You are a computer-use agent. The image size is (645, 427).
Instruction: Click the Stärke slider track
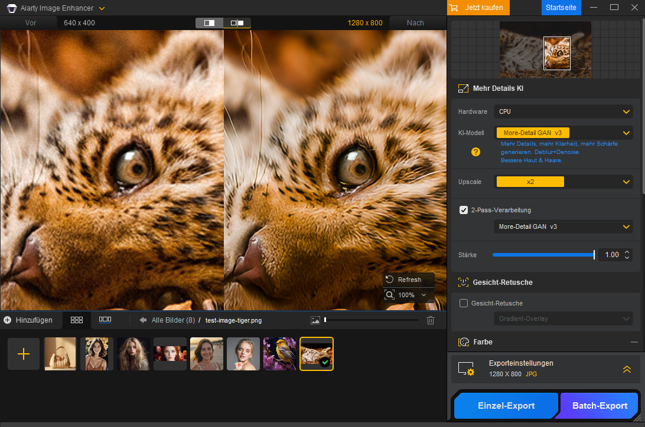[543, 255]
